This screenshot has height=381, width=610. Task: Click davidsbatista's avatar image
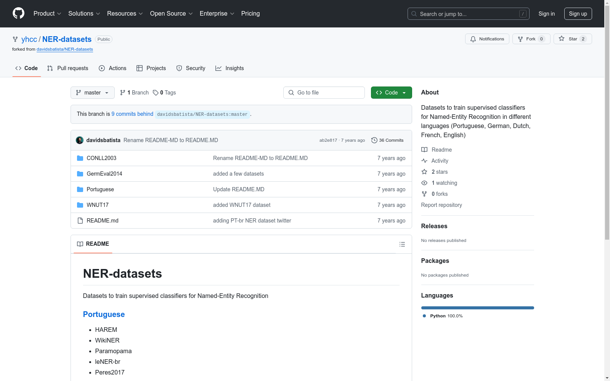tap(80, 140)
